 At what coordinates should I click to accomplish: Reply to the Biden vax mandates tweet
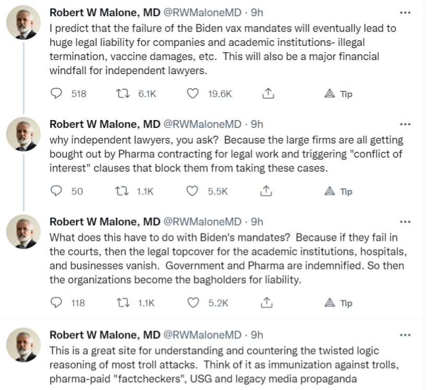pyautogui.click(x=57, y=94)
